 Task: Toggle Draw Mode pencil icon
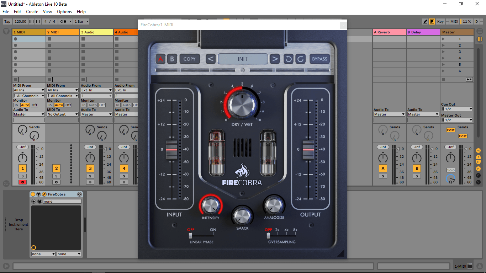pos(426,22)
